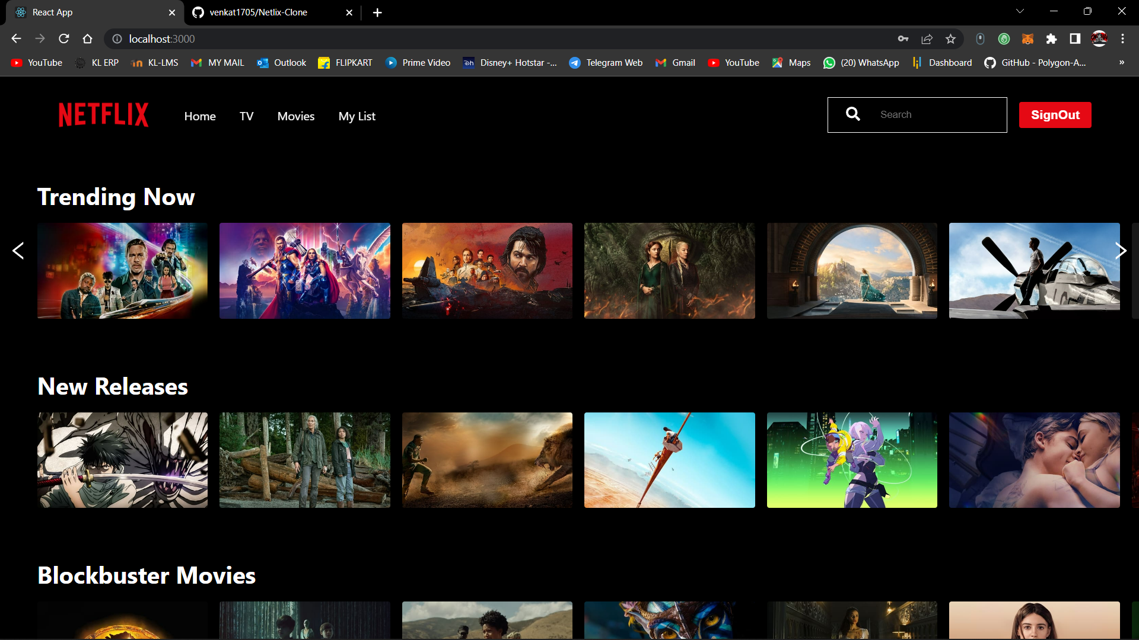Open the browser home page
The height and width of the screenshot is (640, 1139).
pyautogui.click(x=88, y=39)
